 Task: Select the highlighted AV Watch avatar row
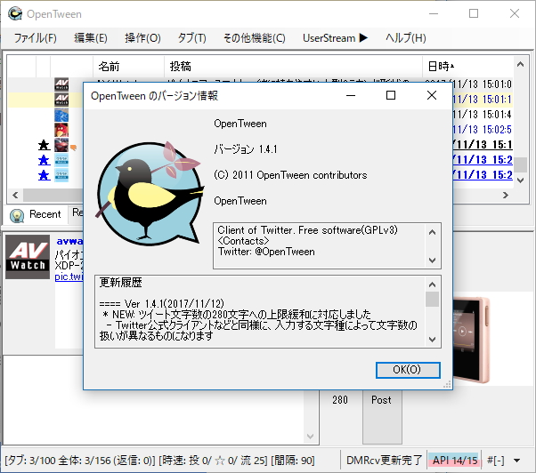coord(61,100)
